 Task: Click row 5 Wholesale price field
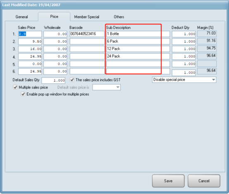(x=55, y=64)
